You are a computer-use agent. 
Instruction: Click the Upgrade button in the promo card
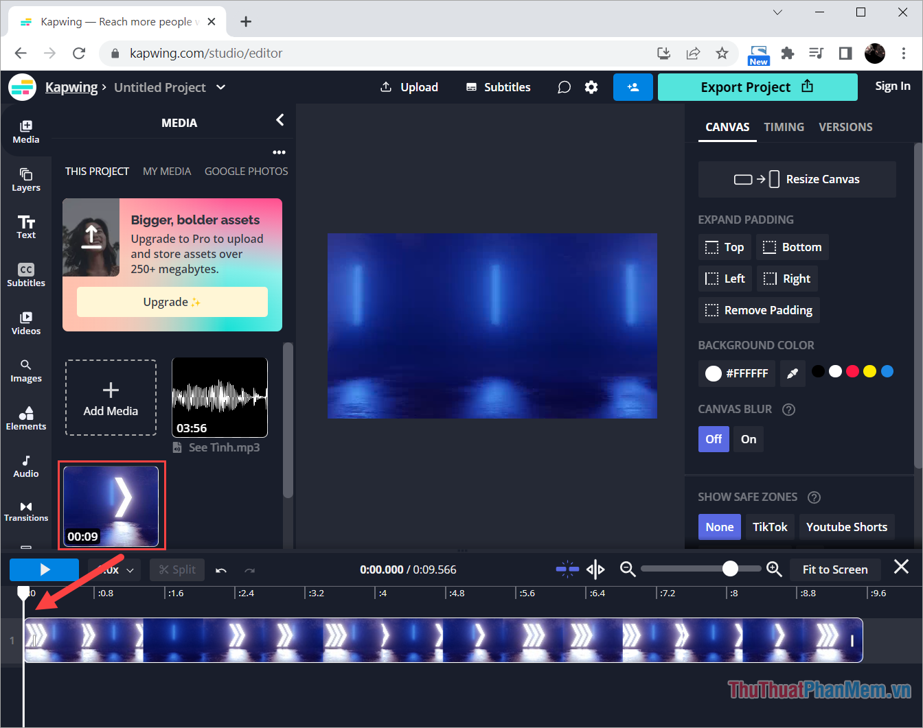172,302
